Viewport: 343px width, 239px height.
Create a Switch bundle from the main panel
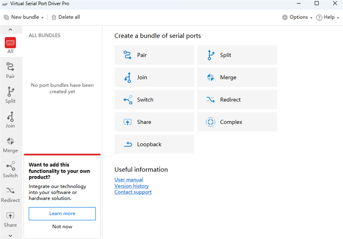point(154,100)
